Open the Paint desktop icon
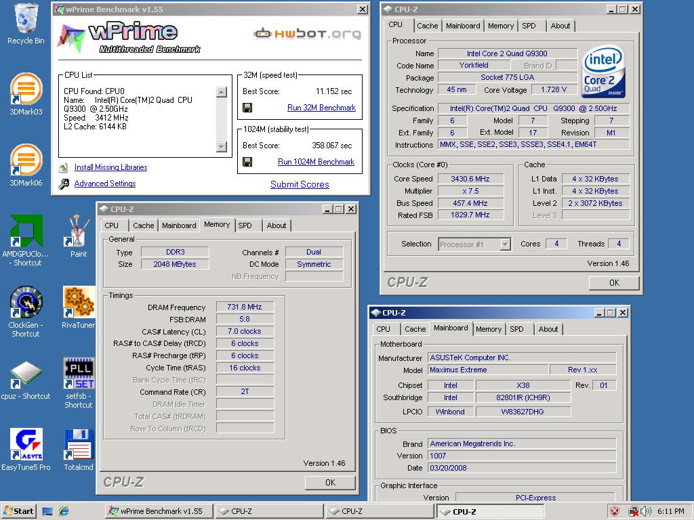694x520 pixels. 79,231
